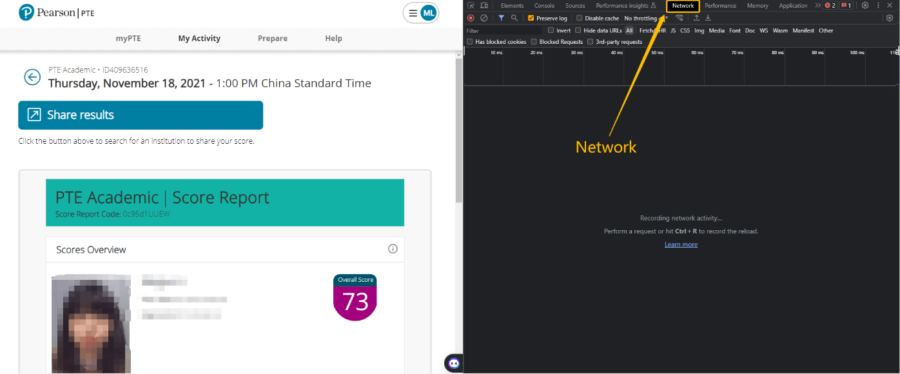Open DevTools settings gear icon

tap(865, 6)
